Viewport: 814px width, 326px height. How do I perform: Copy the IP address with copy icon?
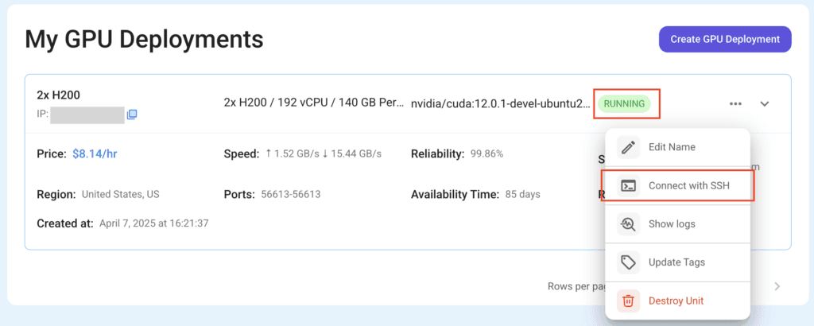pos(132,114)
